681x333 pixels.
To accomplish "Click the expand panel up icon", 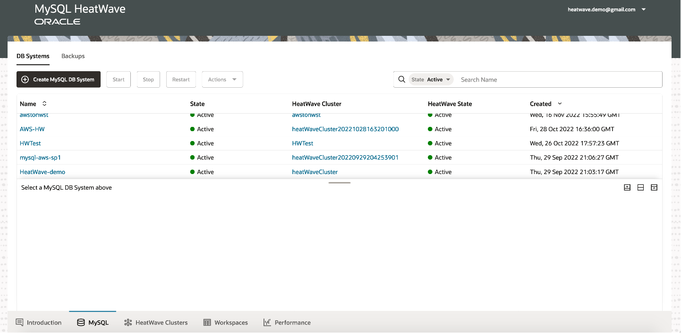I will pos(654,187).
